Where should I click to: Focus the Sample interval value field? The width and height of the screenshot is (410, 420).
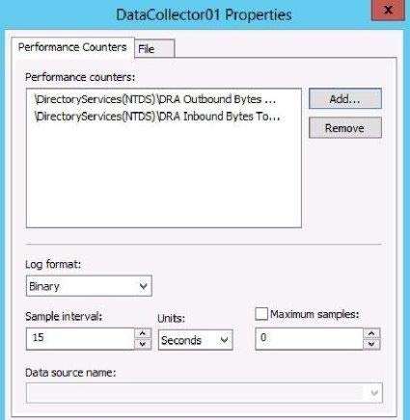click(80, 338)
